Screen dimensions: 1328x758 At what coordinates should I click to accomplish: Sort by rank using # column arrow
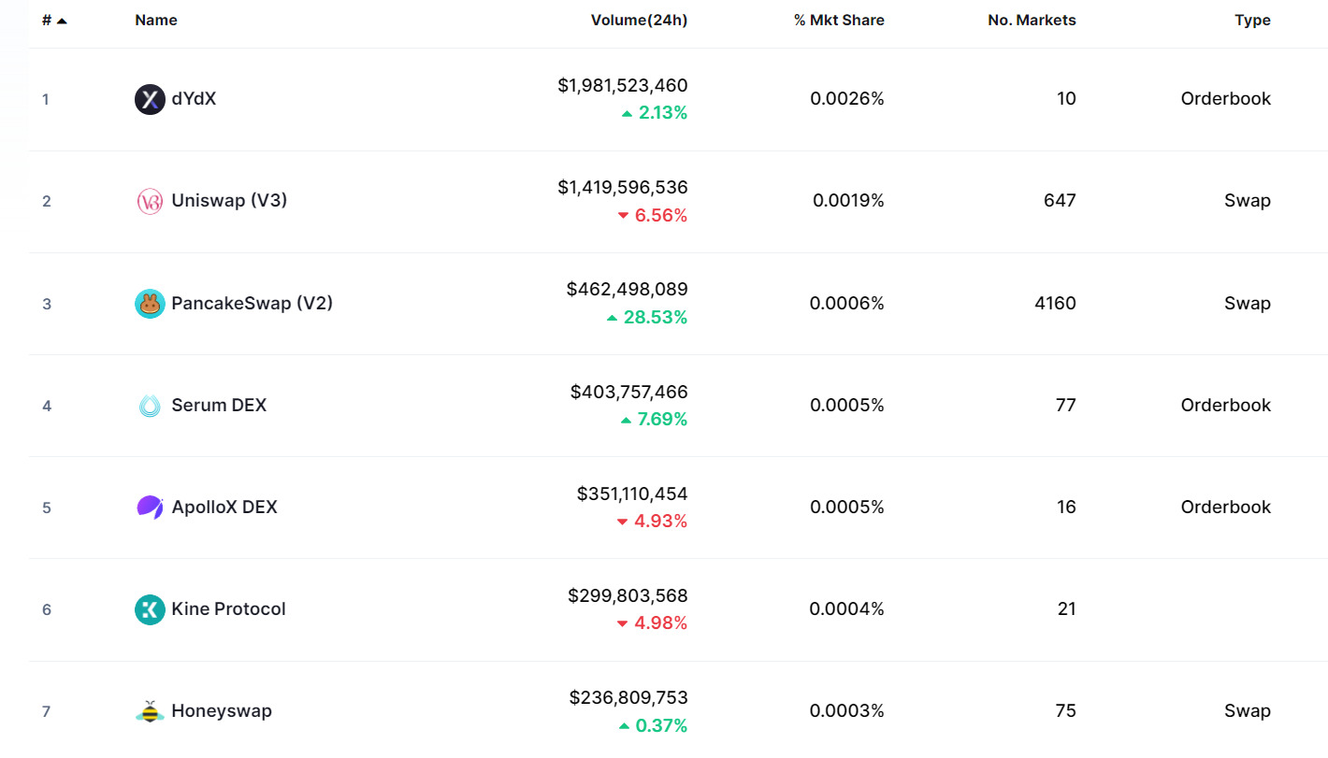click(x=62, y=21)
